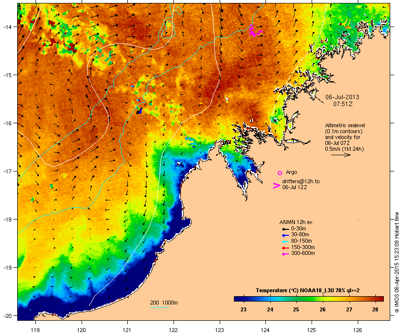The width and height of the screenshot is (403, 334).
Task: Select the date text 06-Jul-2013
Action: click(x=342, y=97)
